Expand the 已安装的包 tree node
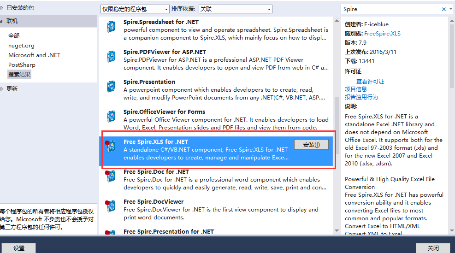The height and width of the screenshot is (253, 455). (2, 8)
